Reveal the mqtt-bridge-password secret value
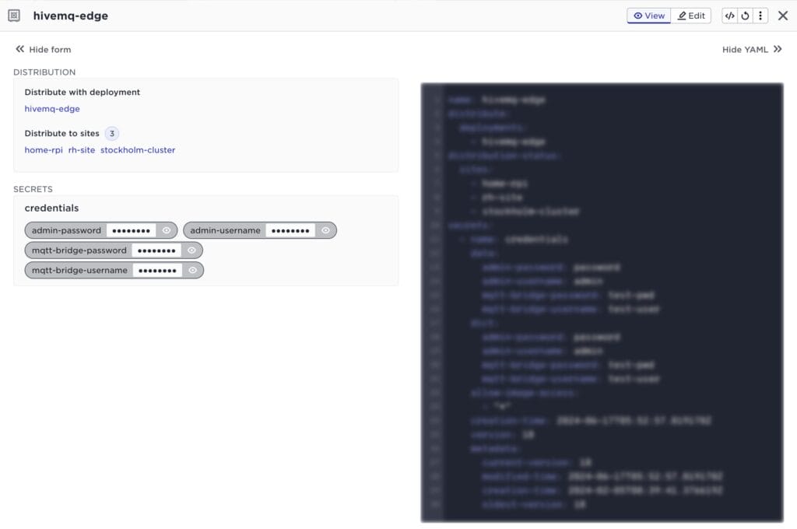Image resolution: width=797 pixels, height=529 pixels. [191, 250]
